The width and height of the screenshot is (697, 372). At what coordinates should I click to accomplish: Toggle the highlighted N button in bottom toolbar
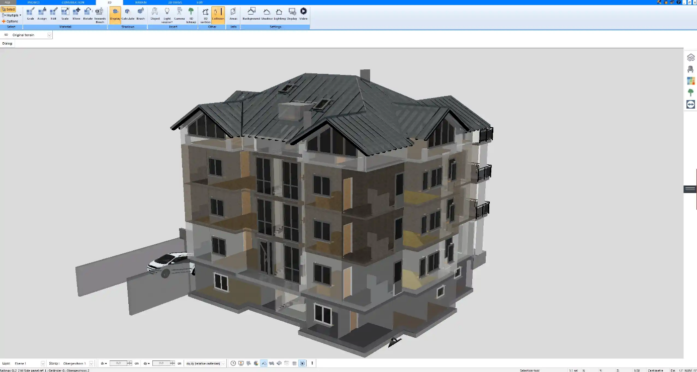pos(302,363)
